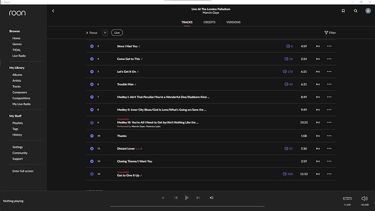Toggle the Live filter chip

[117, 33]
